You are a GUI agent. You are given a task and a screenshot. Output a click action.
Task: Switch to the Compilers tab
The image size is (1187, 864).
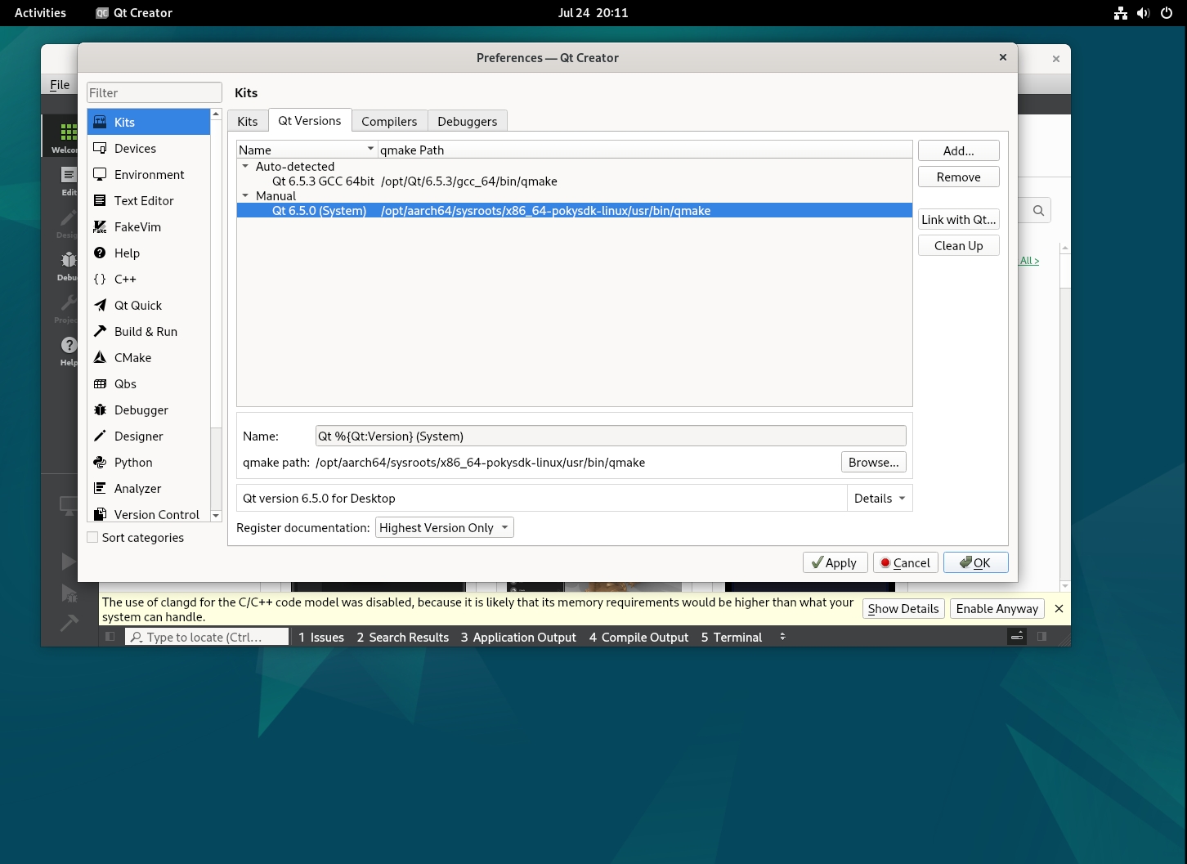pyautogui.click(x=389, y=121)
